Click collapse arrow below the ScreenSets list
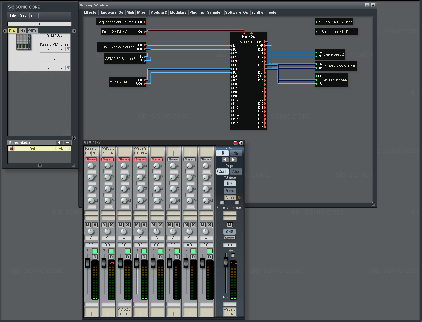Image resolution: width=422 pixels, height=322 pixels. pyautogui.click(x=40, y=166)
